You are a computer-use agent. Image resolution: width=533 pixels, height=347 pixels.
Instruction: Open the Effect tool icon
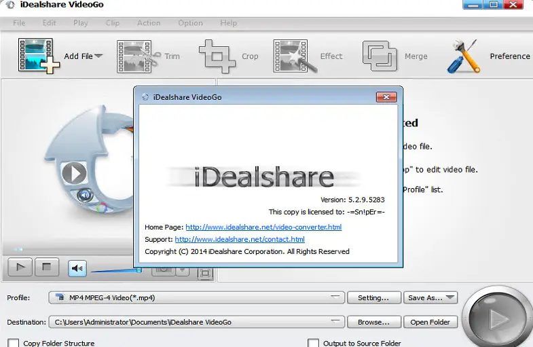tap(295, 56)
